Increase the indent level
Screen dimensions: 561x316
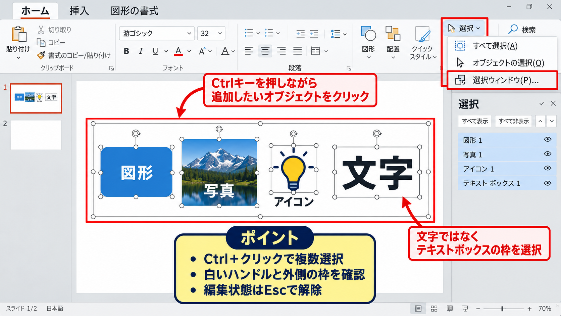point(314,34)
